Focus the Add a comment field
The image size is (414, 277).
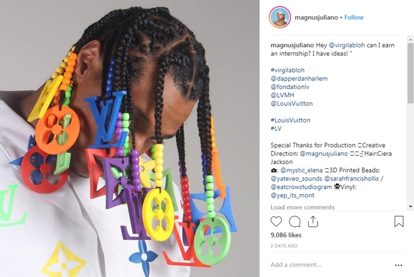click(x=330, y=265)
